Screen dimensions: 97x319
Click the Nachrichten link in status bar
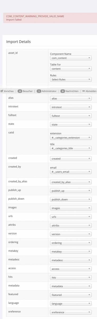pyautogui.click(x=72, y=91)
